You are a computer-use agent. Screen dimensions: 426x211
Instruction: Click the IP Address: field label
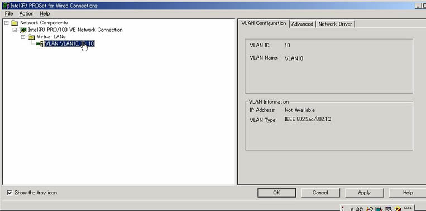[x=262, y=110]
